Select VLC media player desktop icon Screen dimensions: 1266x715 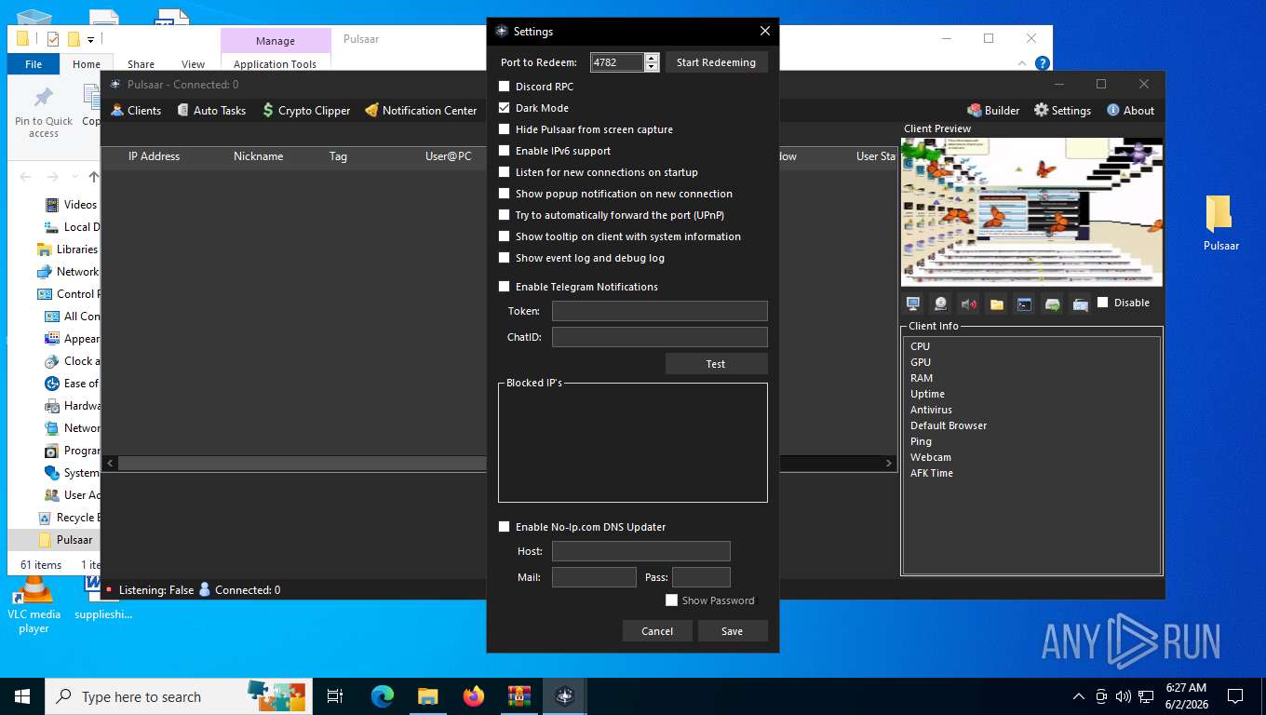pyautogui.click(x=34, y=604)
